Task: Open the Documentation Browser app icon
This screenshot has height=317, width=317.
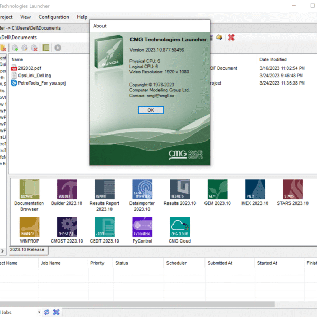Action: pyautogui.click(x=29, y=189)
